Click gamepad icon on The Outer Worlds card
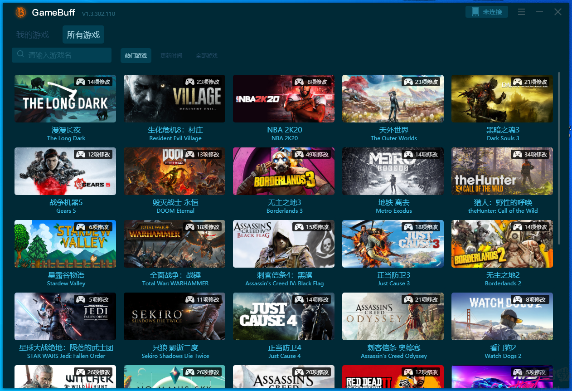This screenshot has width=572, height=391. coord(408,82)
